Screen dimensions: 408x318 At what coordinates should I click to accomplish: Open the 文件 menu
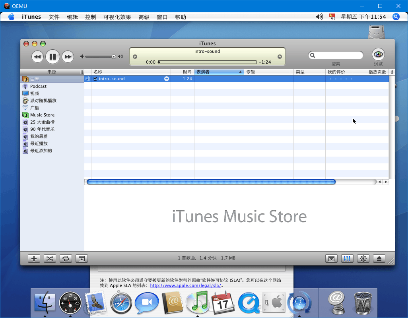pos(54,17)
